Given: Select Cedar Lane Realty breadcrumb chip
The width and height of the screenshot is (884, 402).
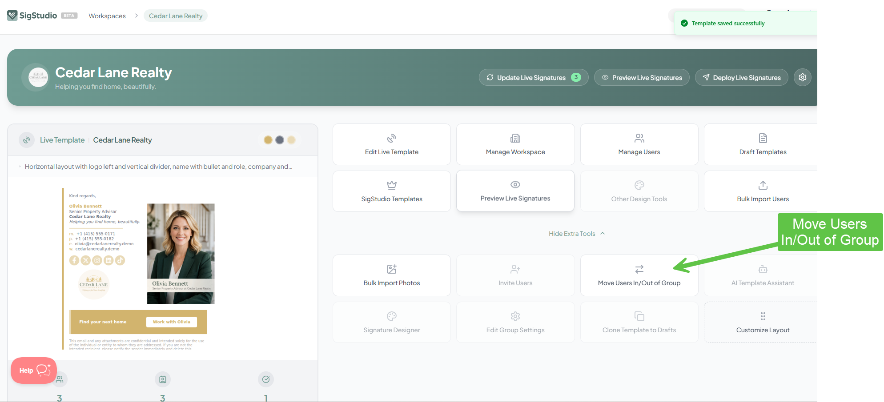Looking at the screenshot, I should coord(176,16).
